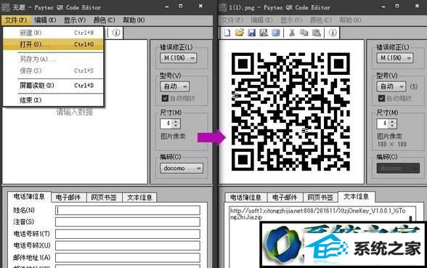Image resolution: width=427 pixels, height=268 pixels.
Task: Click the screen capture icon in right window toolbar
Action: [276, 33]
